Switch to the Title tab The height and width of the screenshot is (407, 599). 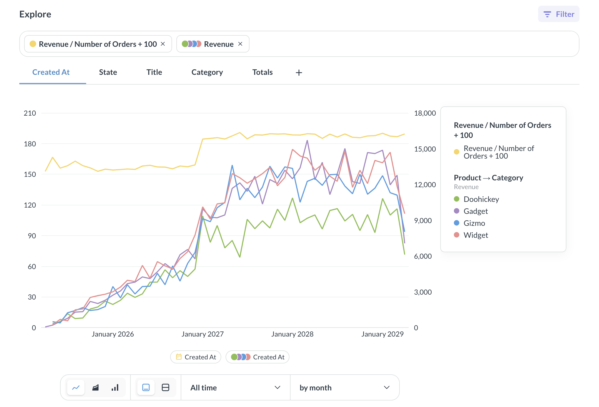[154, 72]
